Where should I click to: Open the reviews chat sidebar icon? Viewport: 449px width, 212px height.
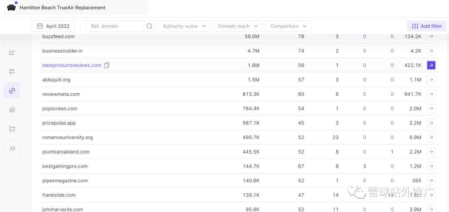[x=12, y=110]
